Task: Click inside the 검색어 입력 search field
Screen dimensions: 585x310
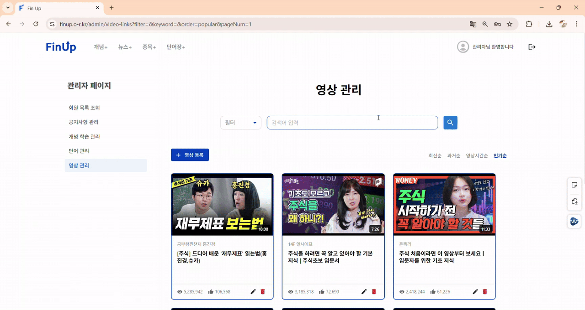Action: 352,122
